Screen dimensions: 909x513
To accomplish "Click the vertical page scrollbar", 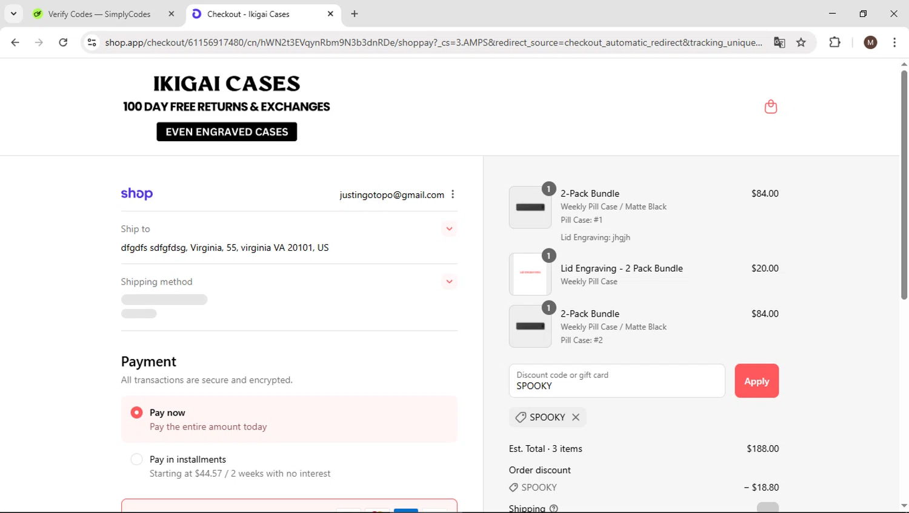I will [904, 185].
